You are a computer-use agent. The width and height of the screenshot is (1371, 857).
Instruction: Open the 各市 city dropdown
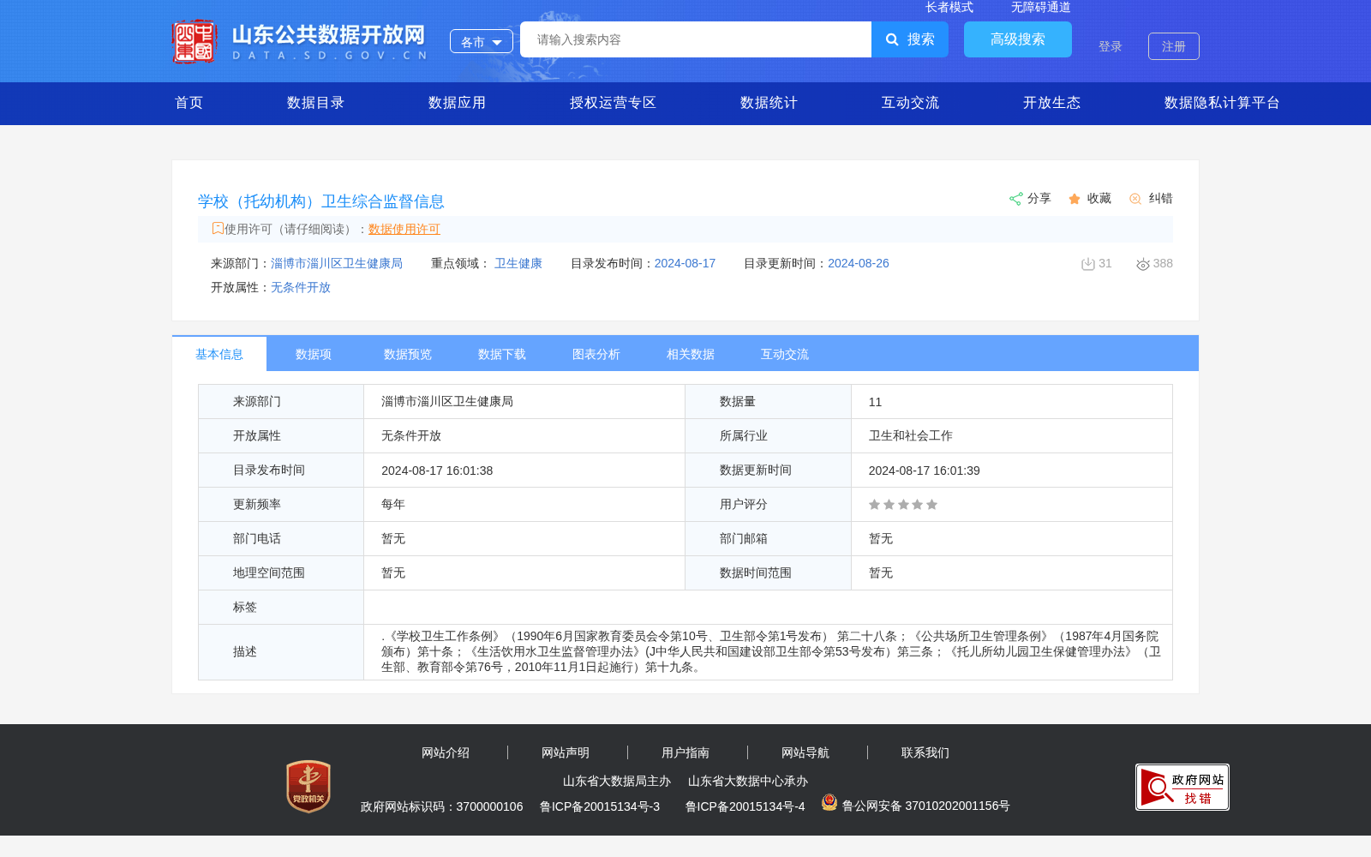click(482, 41)
